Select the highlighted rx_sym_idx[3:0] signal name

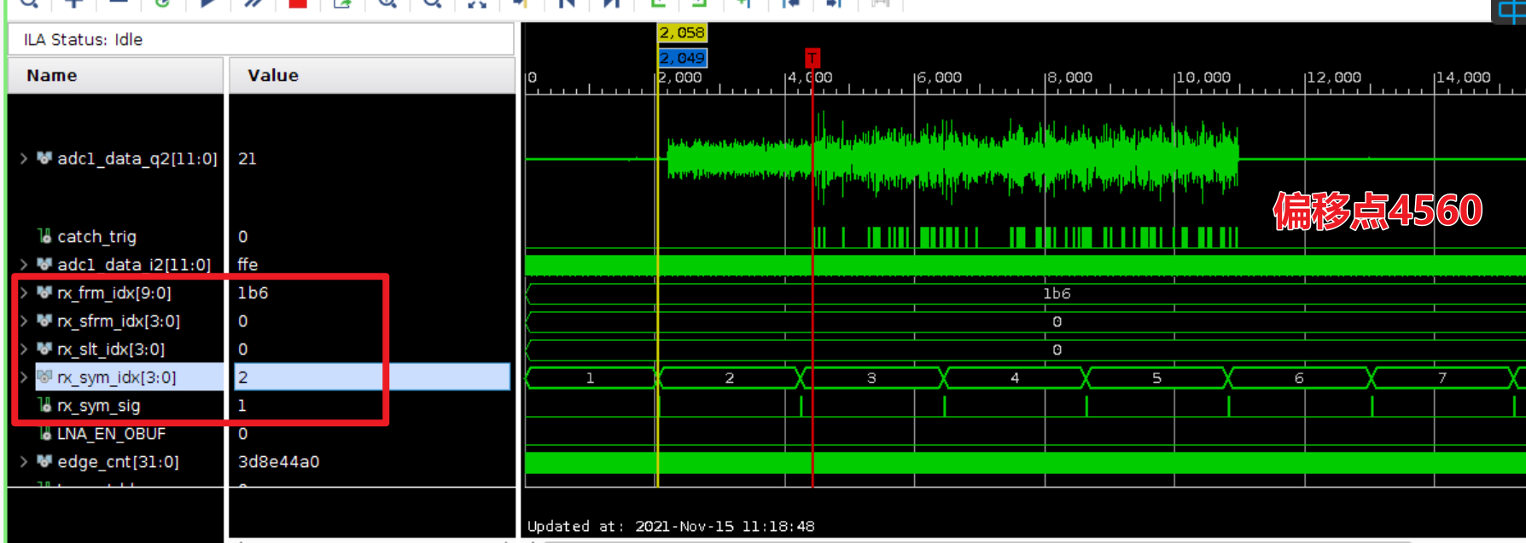coord(116,377)
